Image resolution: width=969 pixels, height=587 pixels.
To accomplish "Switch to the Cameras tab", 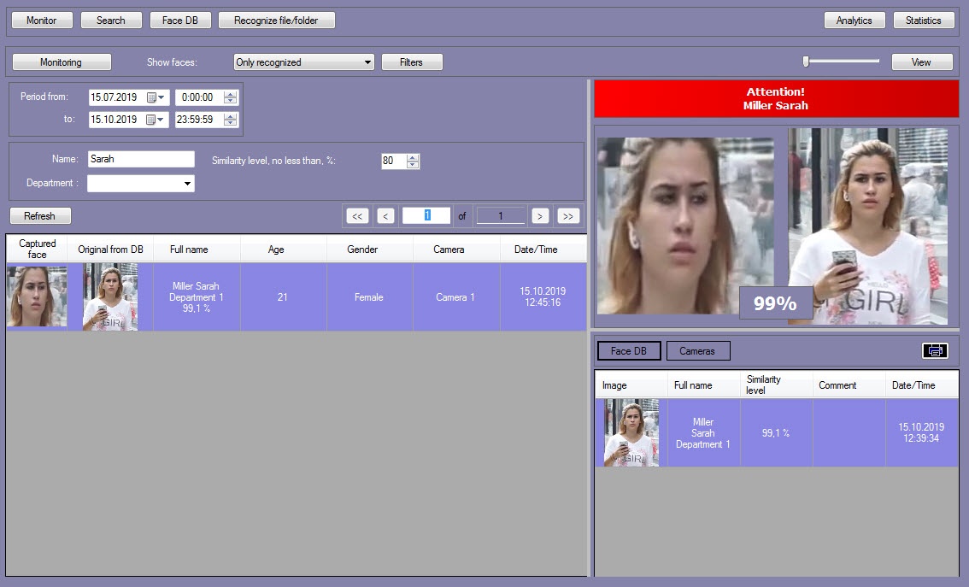I will pyautogui.click(x=697, y=351).
